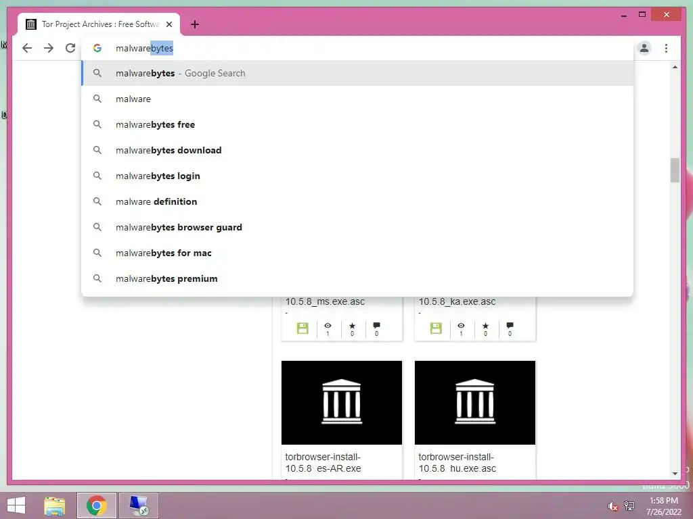693x519 pixels.
Task: Click the vertical scrollbar thumb
Action: click(675, 170)
